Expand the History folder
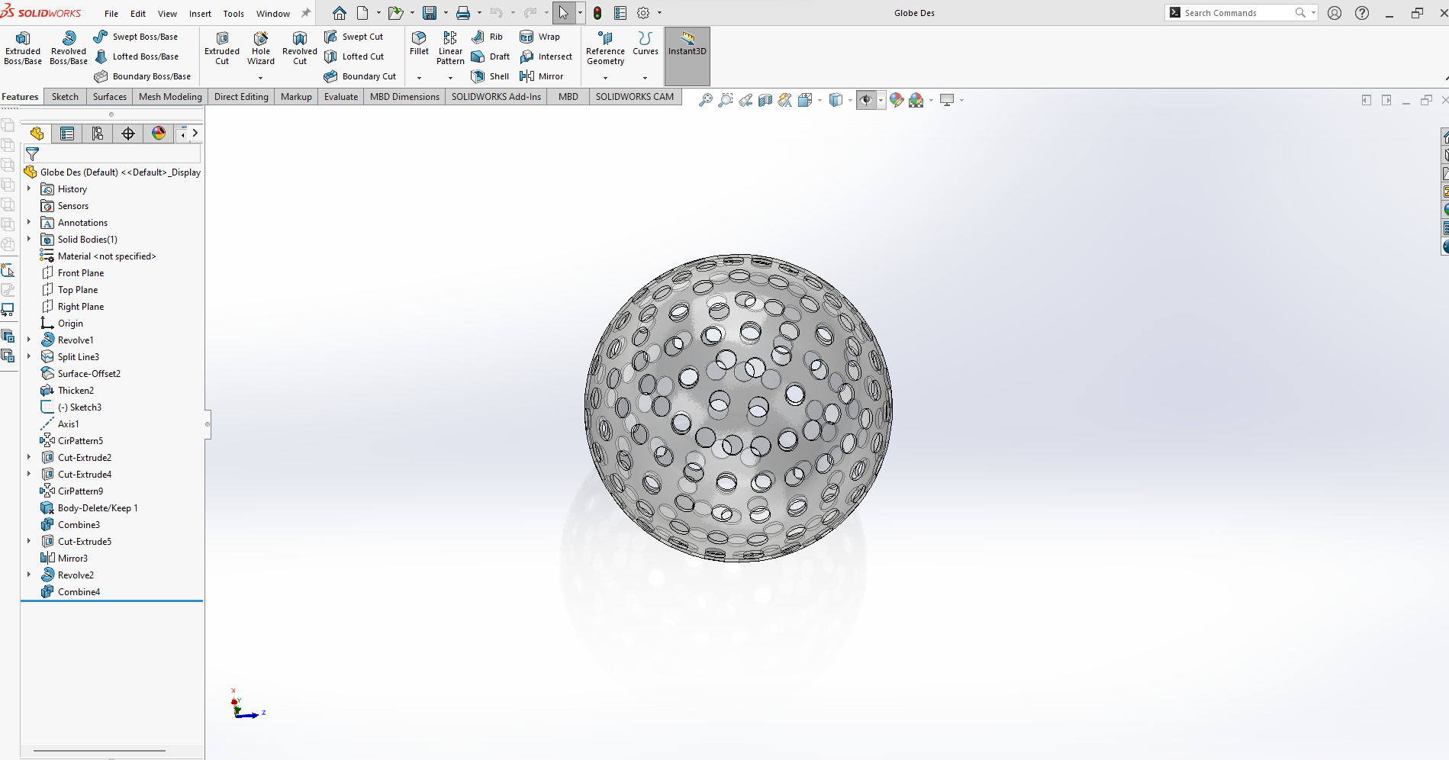 tap(29, 188)
